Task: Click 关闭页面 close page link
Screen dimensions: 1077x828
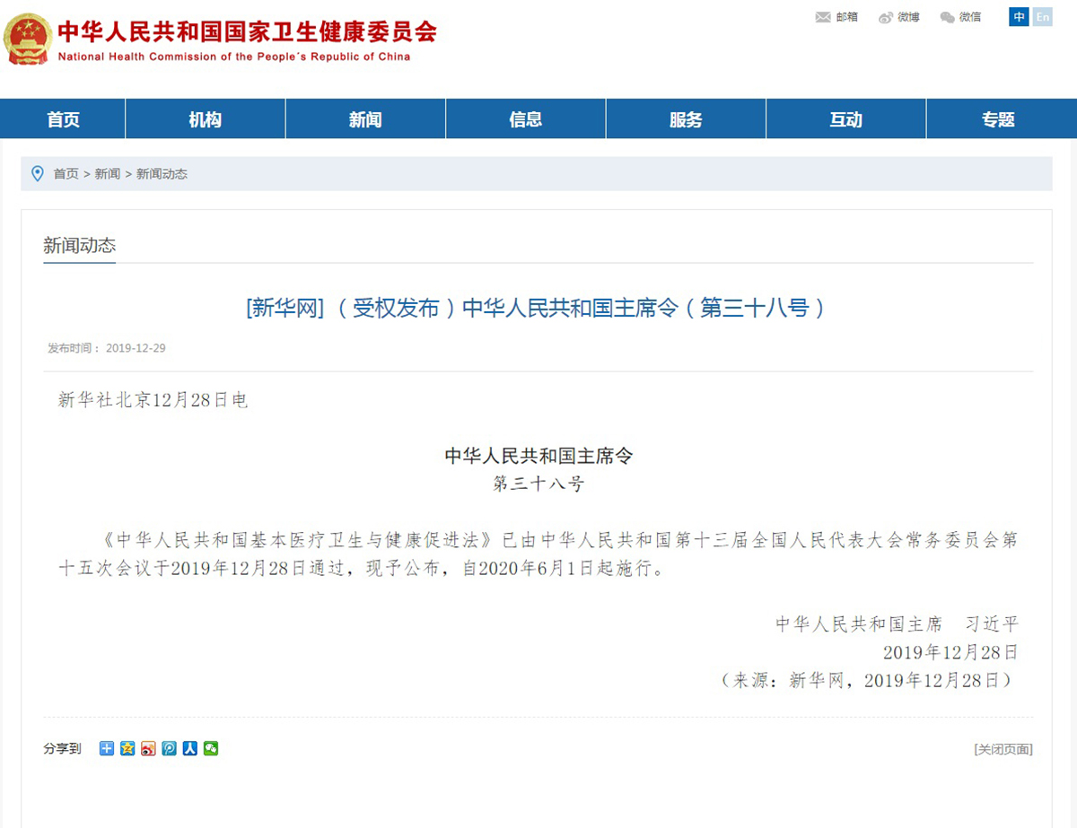Action: coord(1003,749)
